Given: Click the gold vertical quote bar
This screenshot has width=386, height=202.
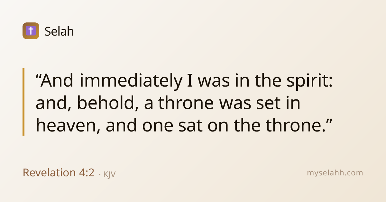Looking at the screenshot, I should [x=23, y=102].
